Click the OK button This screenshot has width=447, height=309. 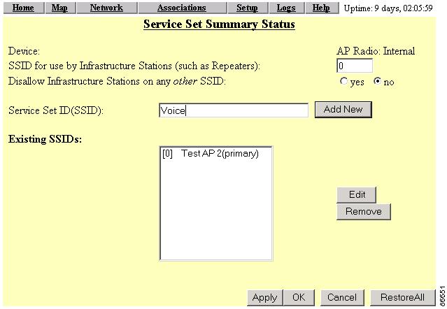click(x=299, y=297)
